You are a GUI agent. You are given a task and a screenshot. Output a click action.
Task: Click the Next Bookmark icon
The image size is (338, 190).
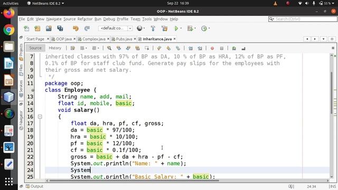pos(168,48)
